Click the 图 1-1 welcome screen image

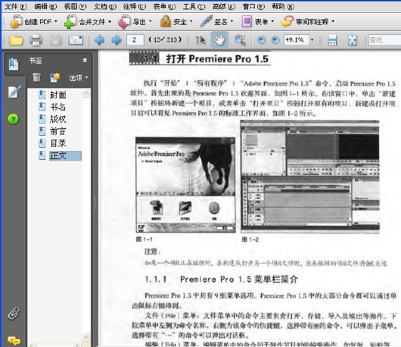click(x=185, y=185)
